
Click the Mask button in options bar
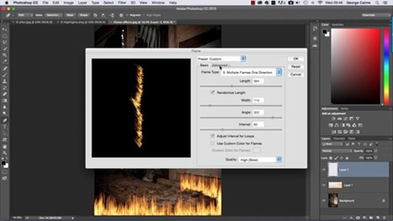[70, 15]
